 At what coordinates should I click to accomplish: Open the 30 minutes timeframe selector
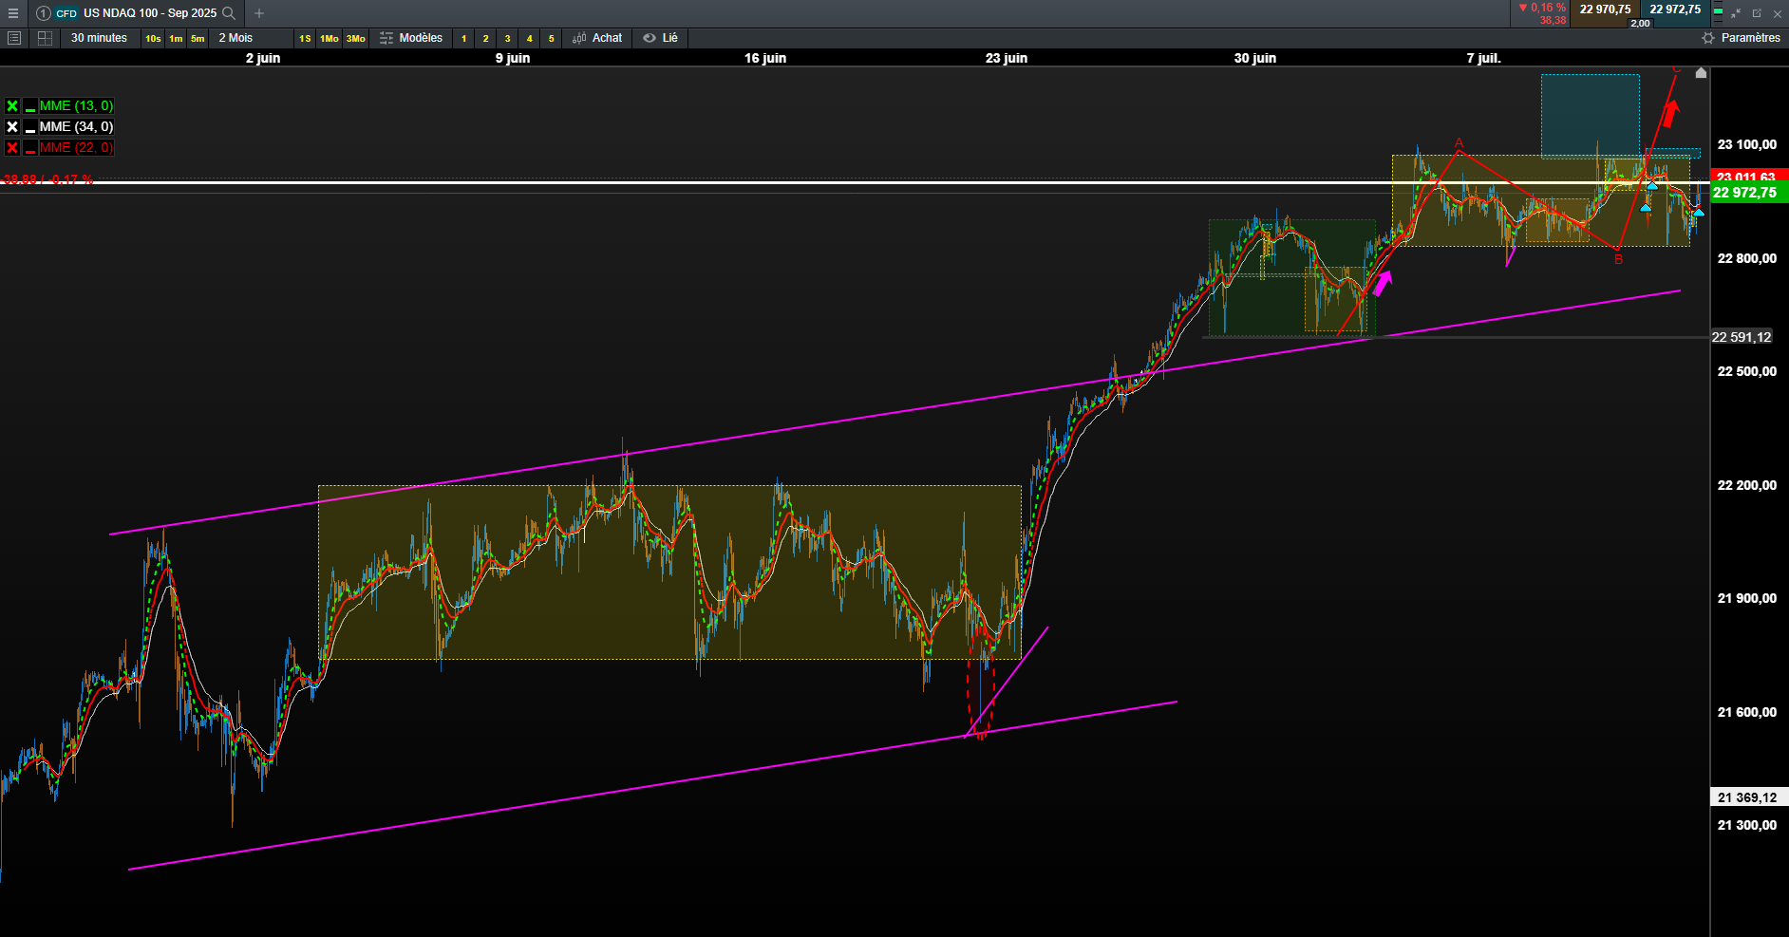pyautogui.click(x=99, y=38)
